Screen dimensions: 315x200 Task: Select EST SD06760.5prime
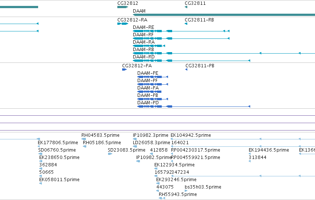click(x=57, y=150)
